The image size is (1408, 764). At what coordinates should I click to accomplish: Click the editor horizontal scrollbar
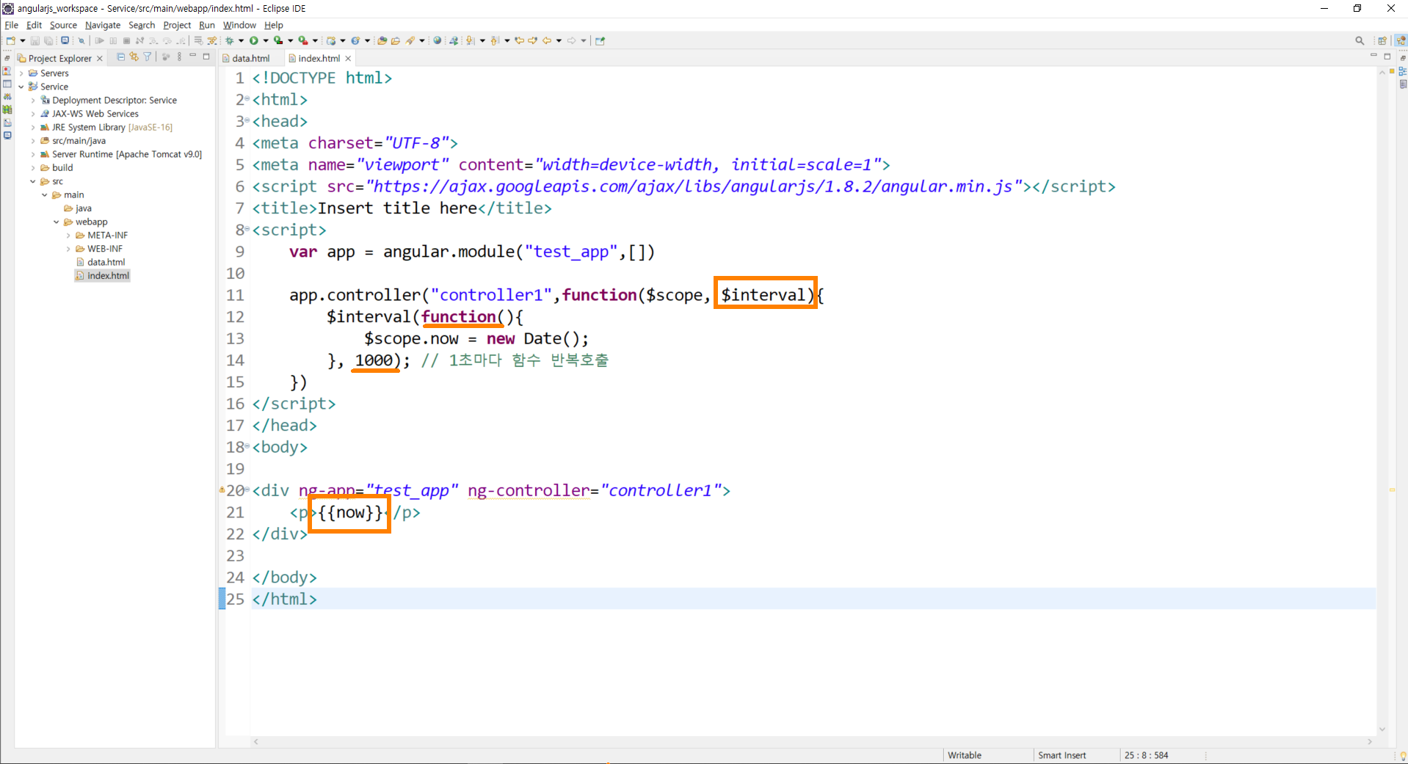812,742
